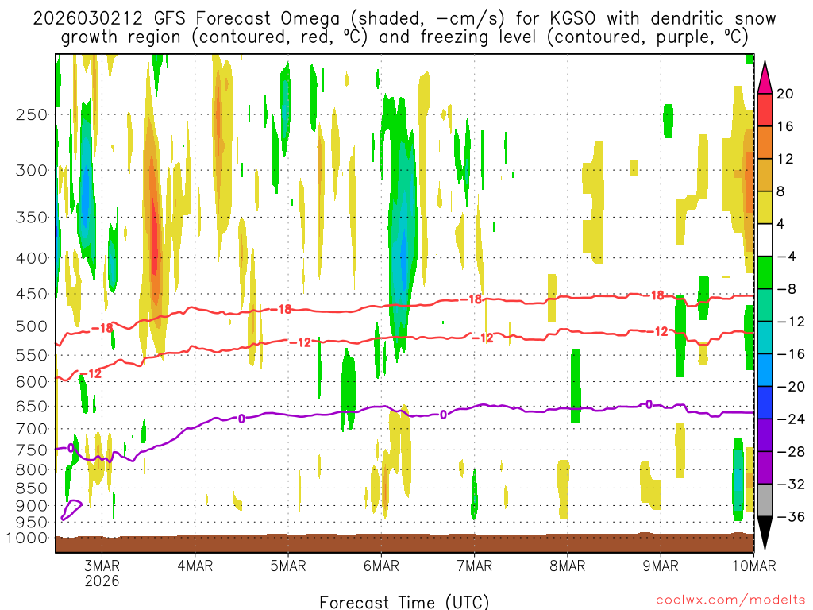Click the purple 0 freezing label near 9MAR
The width and height of the screenshot is (813, 610).
pyautogui.click(x=649, y=404)
